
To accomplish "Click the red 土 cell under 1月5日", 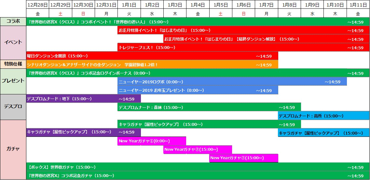I will coord(221,14).
